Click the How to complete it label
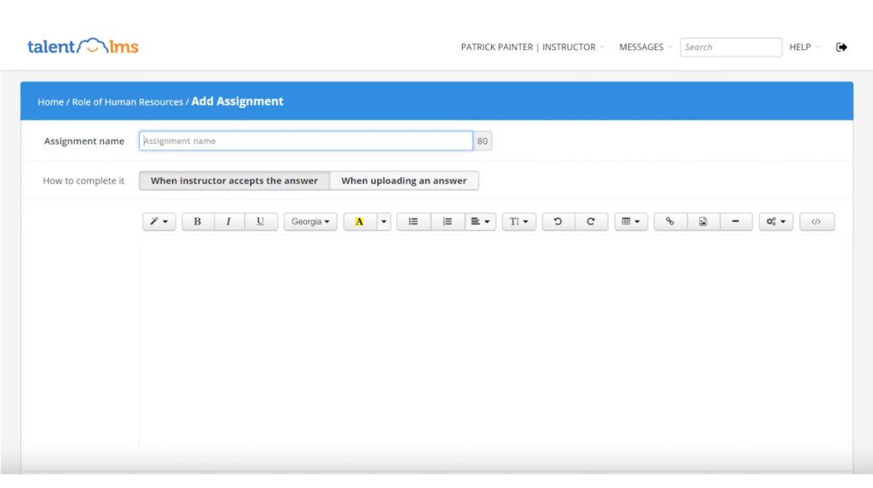The image size is (873, 488). pyautogui.click(x=84, y=181)
